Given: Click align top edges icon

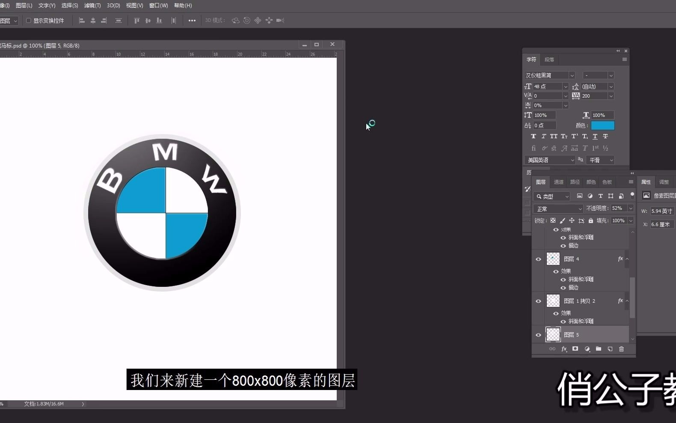Looking at the screenshot, I should (137, 21).
